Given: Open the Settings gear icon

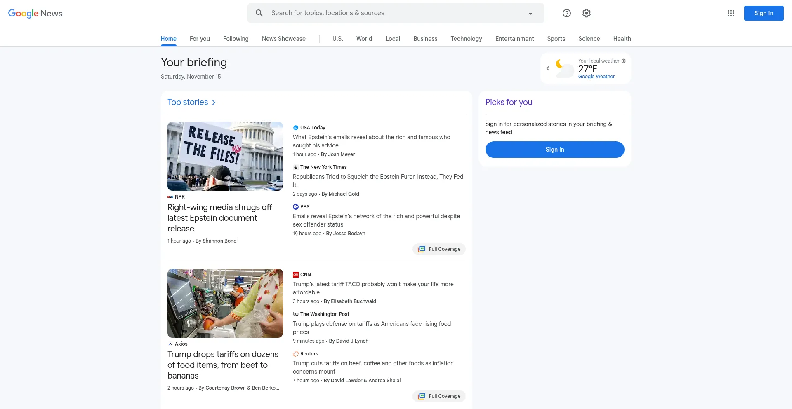Looking at the screenshot, I should (587, 13).
